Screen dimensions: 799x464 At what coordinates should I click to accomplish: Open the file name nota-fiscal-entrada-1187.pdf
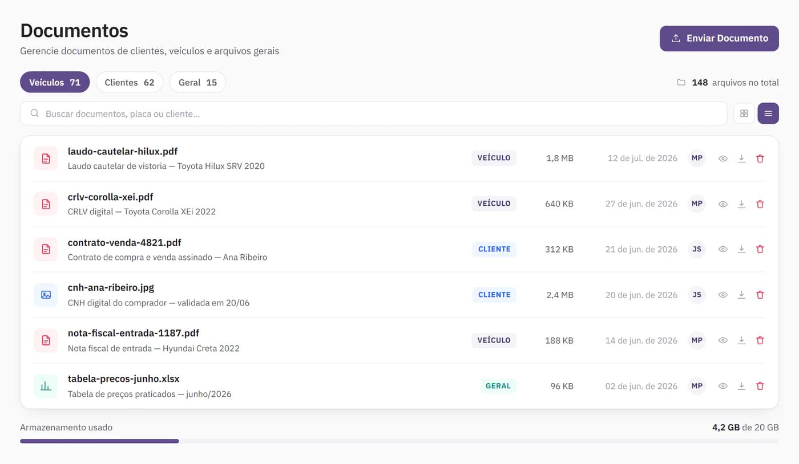134,333
